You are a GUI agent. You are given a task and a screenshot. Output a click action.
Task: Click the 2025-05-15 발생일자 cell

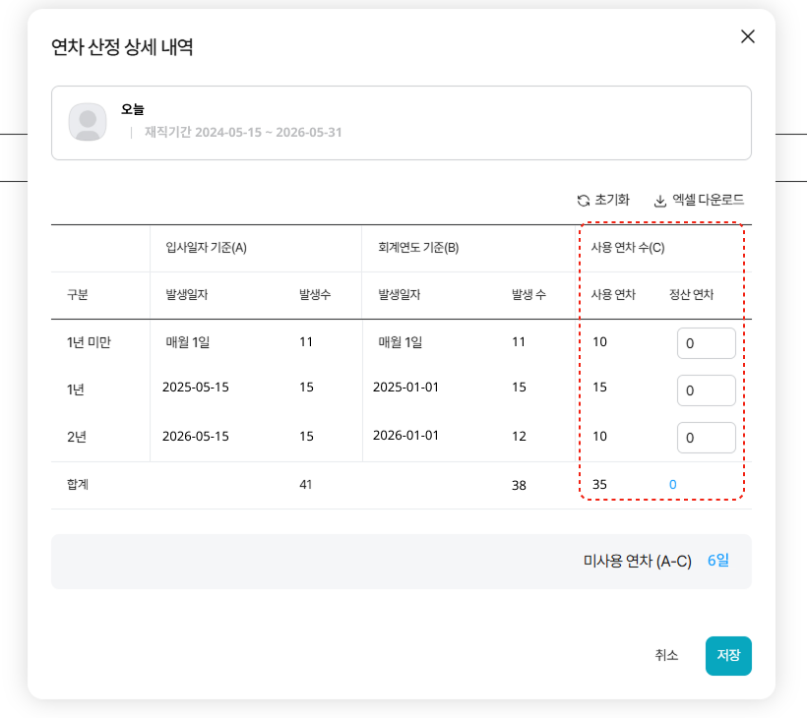196,388
